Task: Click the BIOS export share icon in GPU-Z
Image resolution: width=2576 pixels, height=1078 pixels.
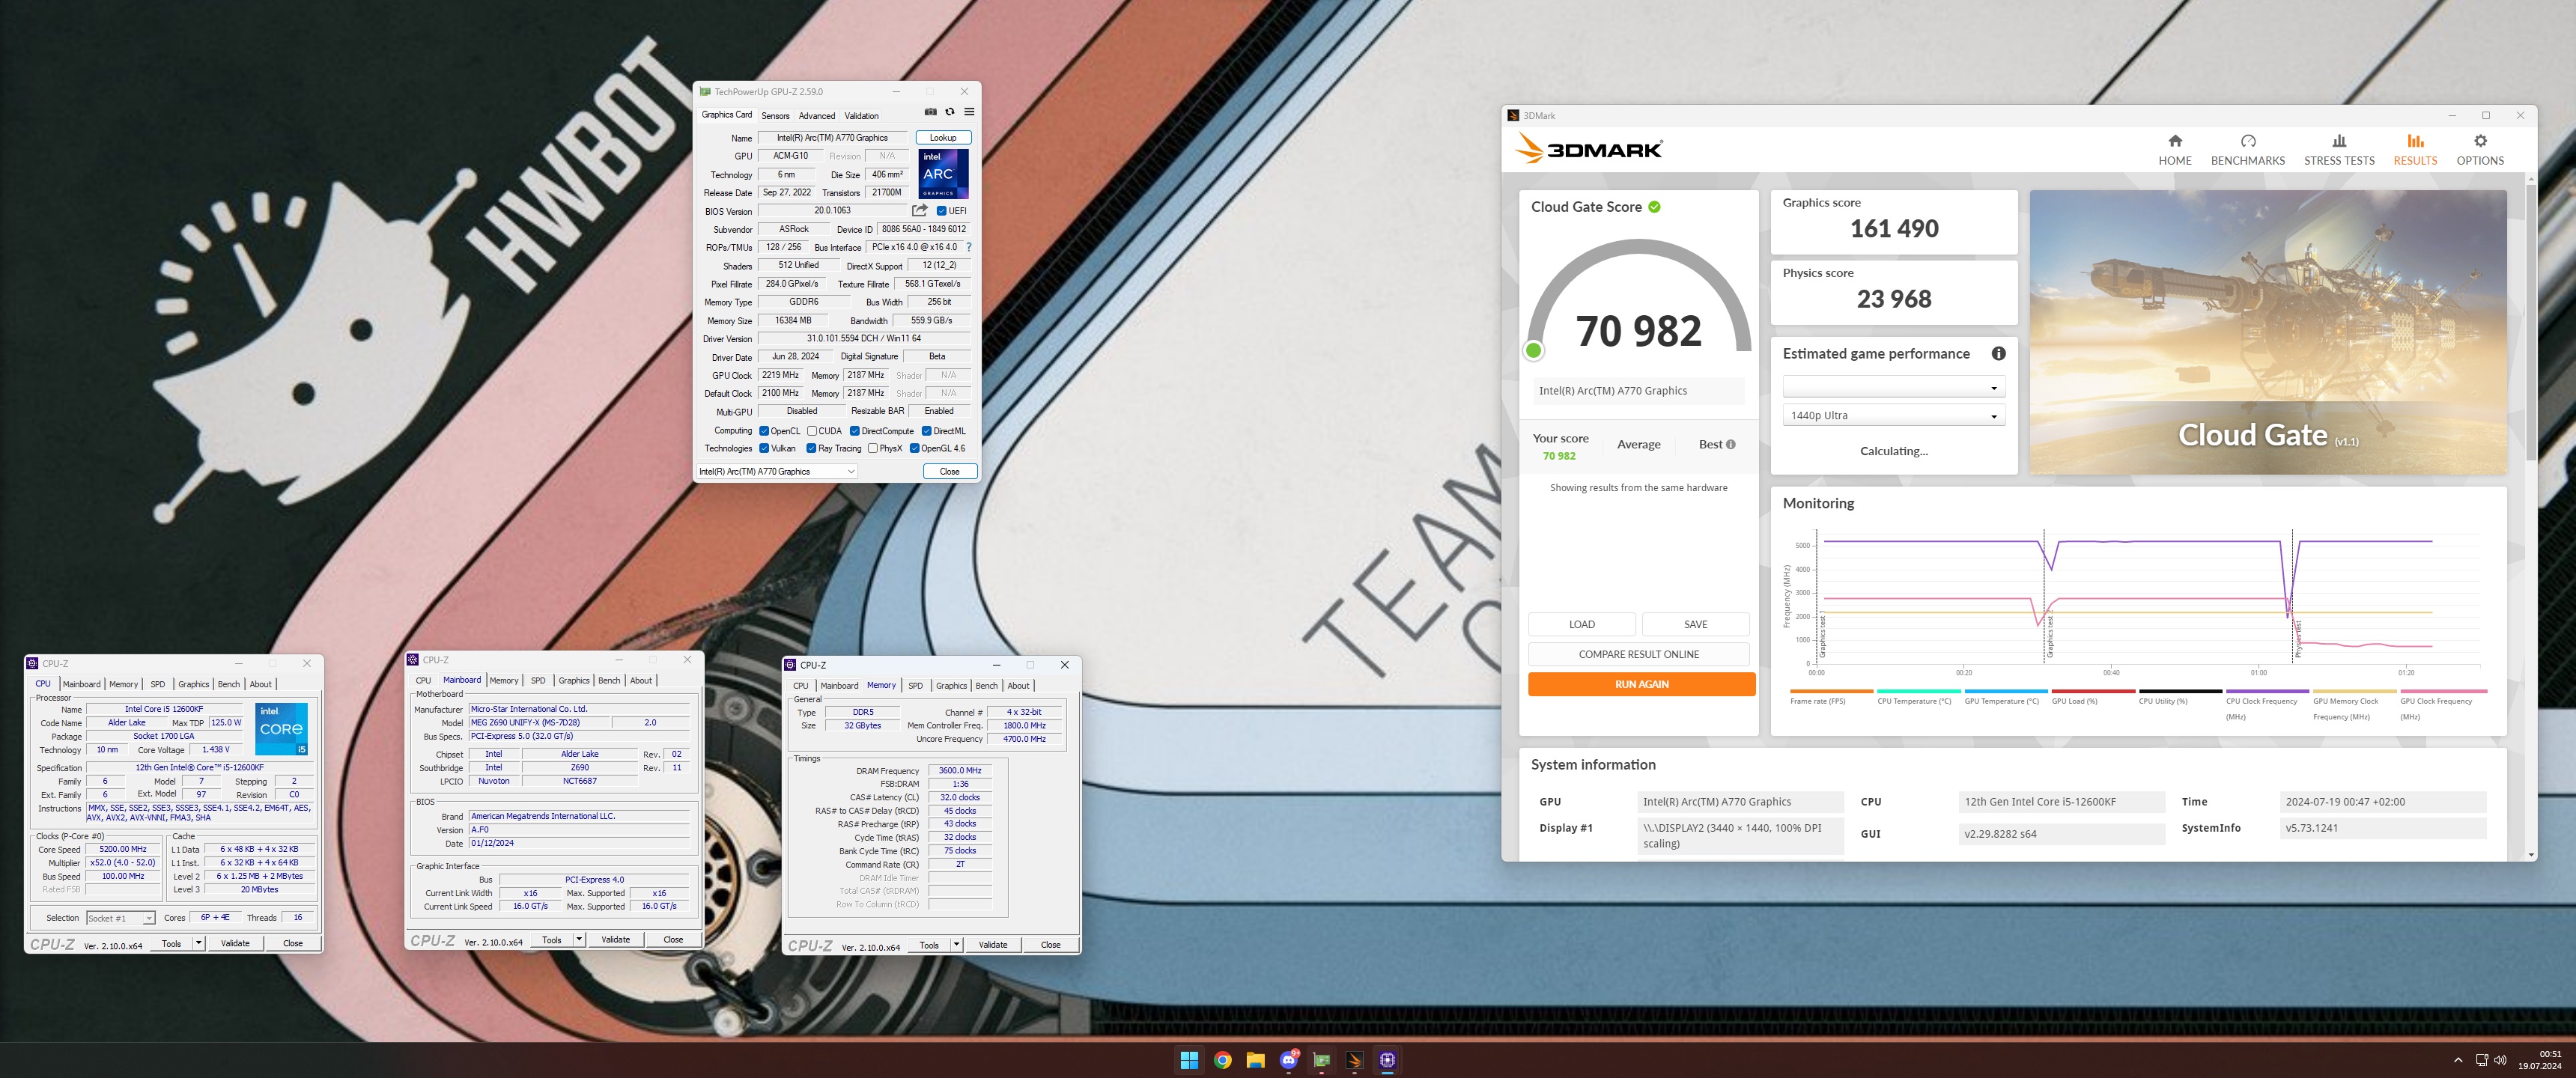Action: point(919,211)
